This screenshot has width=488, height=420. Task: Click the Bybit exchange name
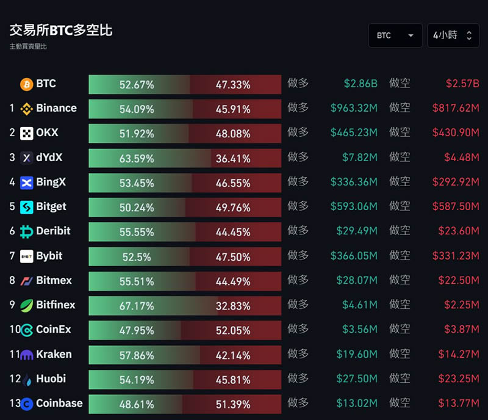[x=49, y=256]
